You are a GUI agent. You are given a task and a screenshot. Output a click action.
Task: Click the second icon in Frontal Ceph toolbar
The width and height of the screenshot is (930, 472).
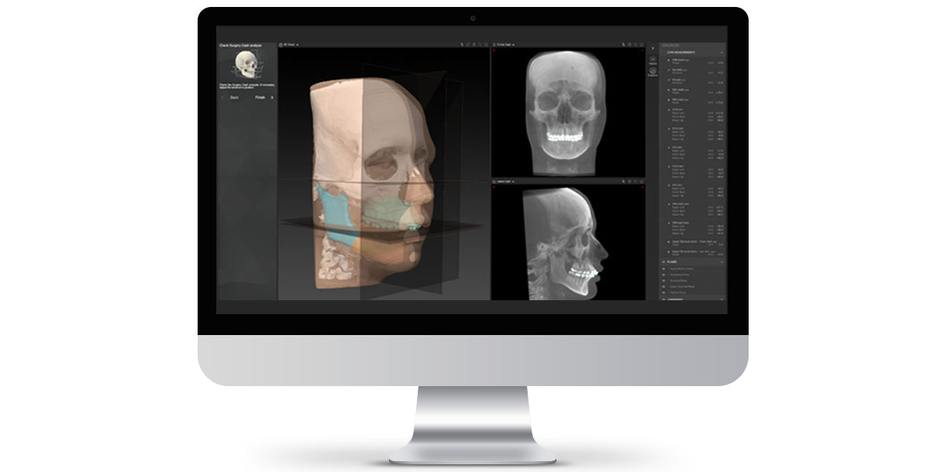tap(628, 45)
